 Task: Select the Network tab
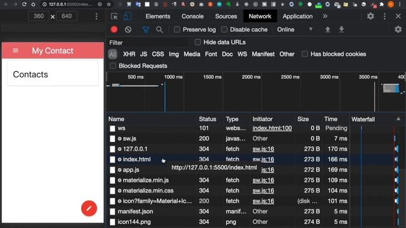(x=260, y=16)
